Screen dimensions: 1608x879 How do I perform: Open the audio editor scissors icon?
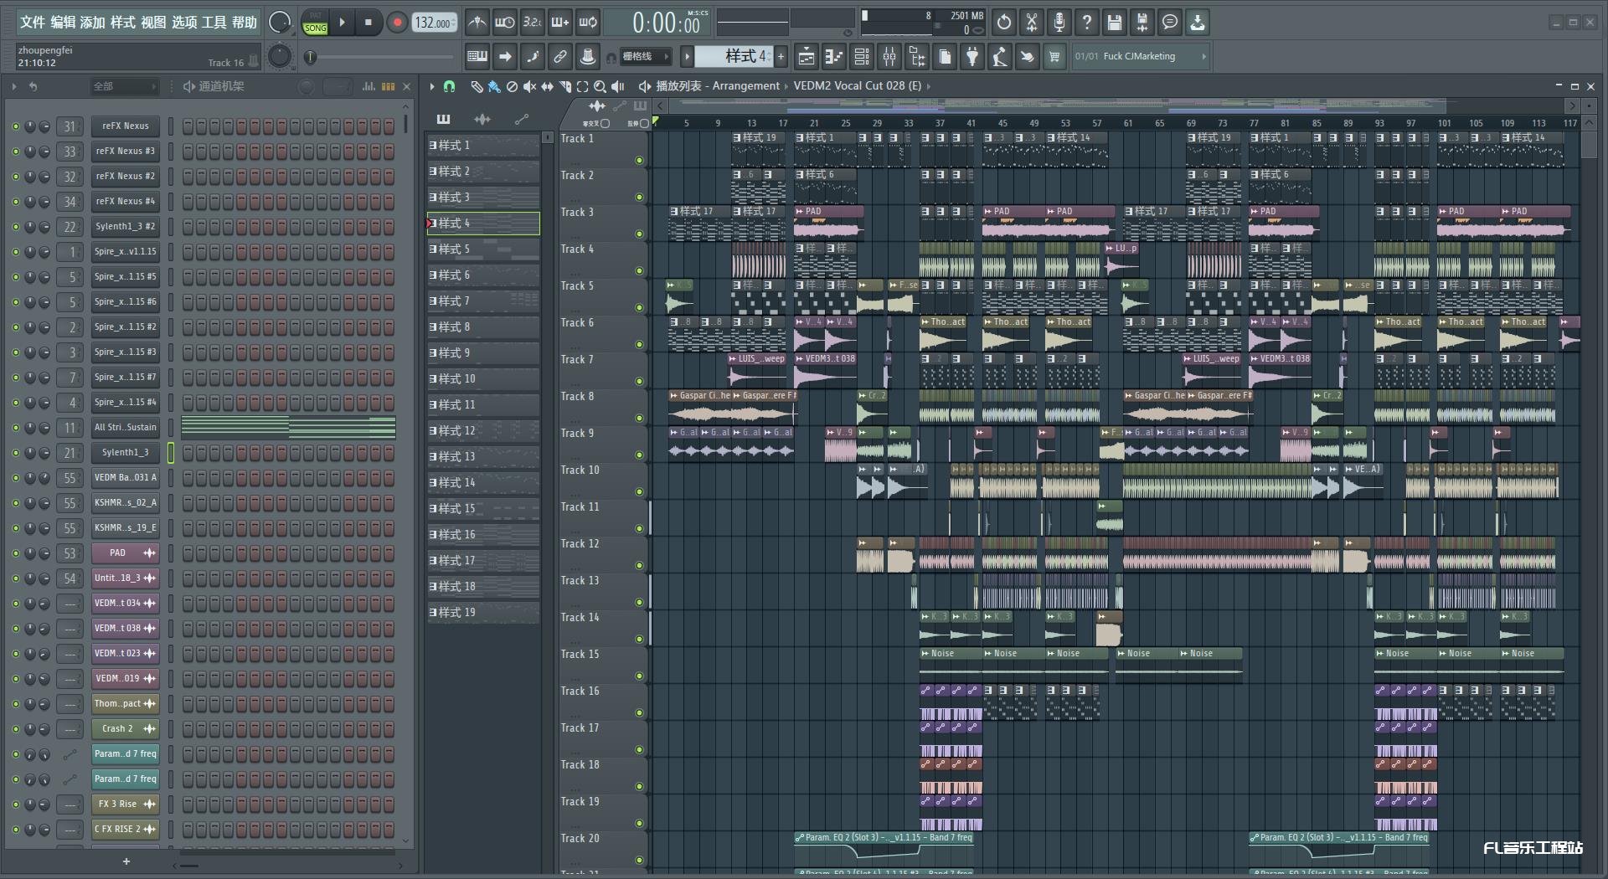1032,23
